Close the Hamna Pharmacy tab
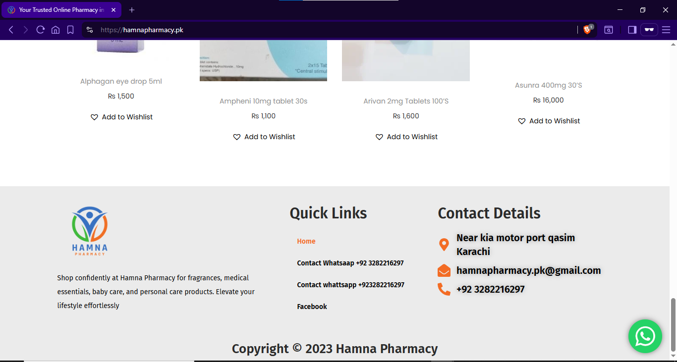This screenshot has width=677, height=362. (113, 10)
